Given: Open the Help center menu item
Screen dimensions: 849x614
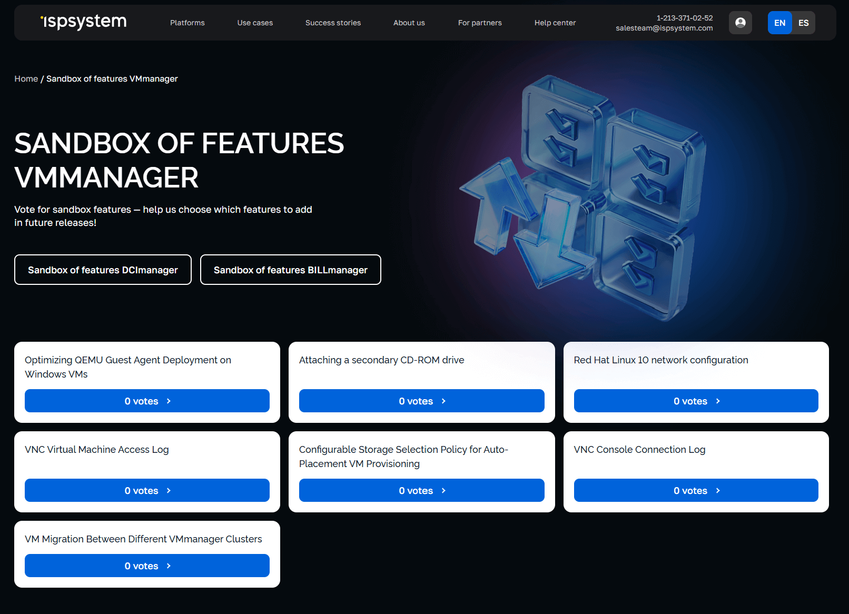Looking at the screenshot, I should tap(555, 23).
